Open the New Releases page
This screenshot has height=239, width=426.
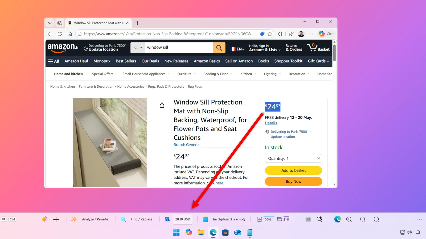[176, 61]
